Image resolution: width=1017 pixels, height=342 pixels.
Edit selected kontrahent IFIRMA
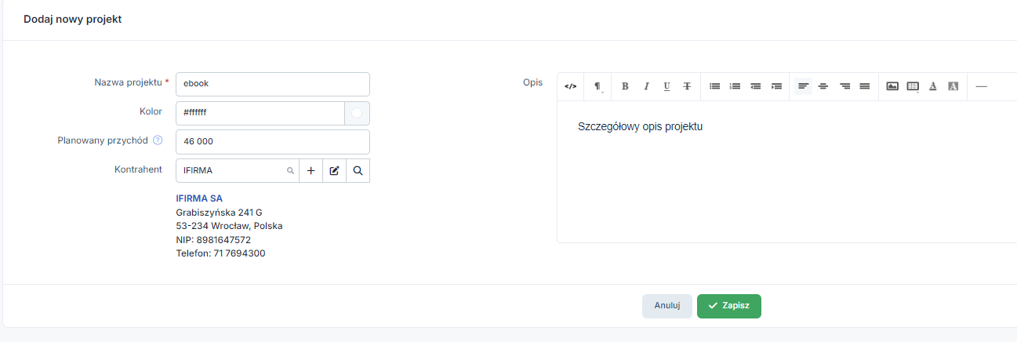(x=334, y=170)
